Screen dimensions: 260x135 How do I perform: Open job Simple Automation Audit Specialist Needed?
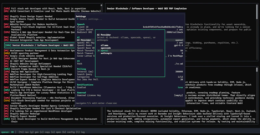point(38,66)
